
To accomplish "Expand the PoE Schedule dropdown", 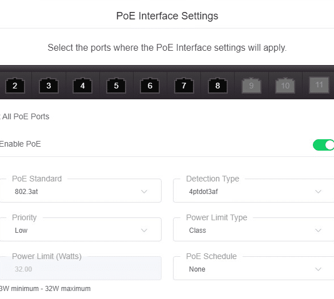I will click(x=253, y=268).
